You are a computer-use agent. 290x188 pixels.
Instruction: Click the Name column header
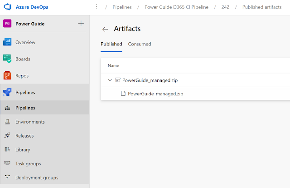pyautogui.click(x=113, y=65)
